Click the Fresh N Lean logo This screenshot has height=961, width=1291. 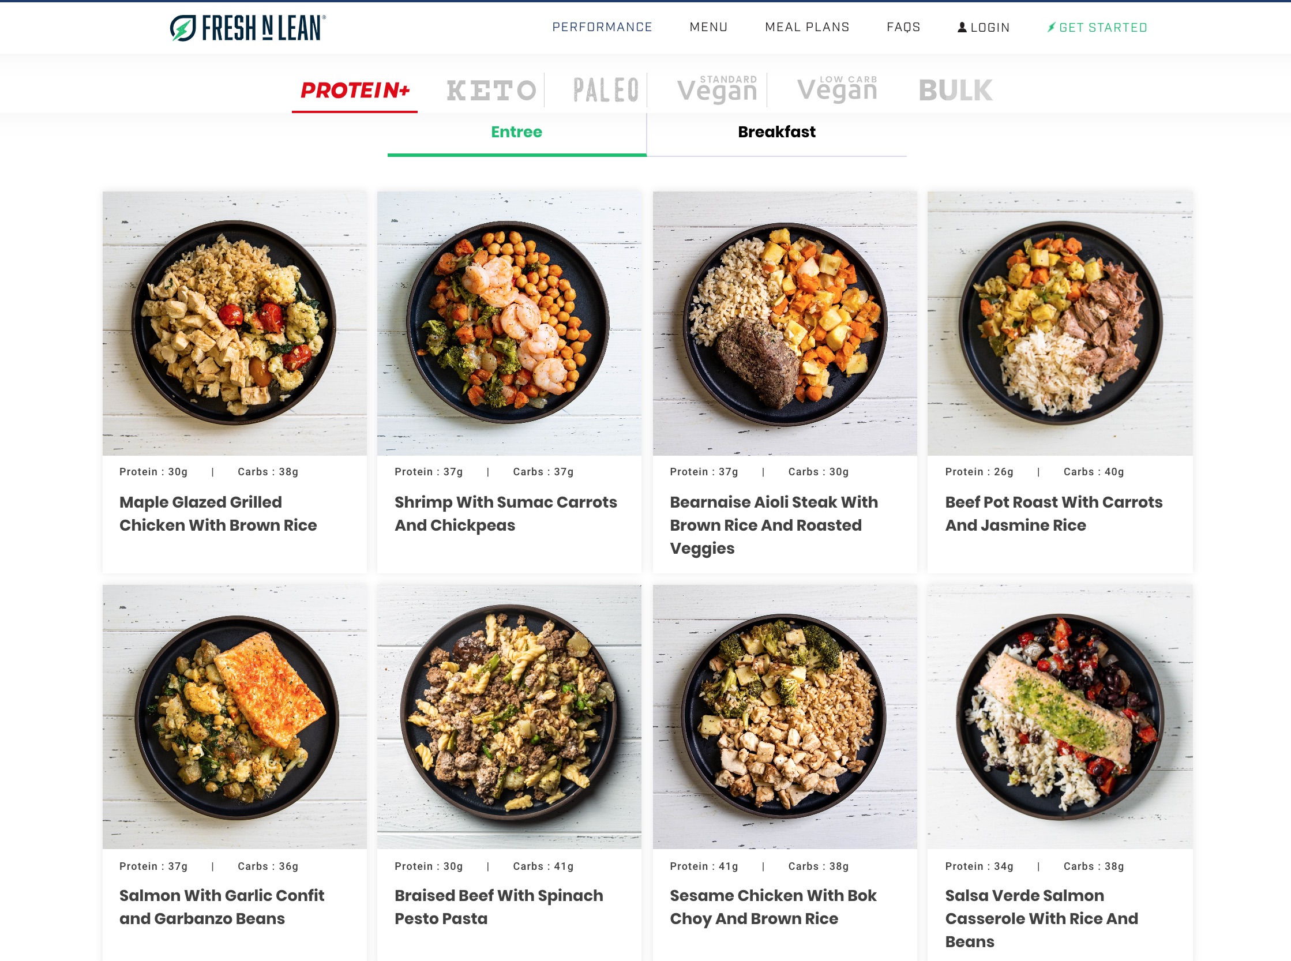pyautogui.click(x=248, y=28)
